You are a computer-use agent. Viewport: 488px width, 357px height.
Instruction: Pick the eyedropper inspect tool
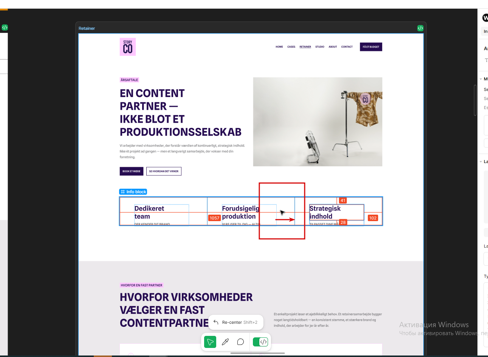click(x=225, y=342)
